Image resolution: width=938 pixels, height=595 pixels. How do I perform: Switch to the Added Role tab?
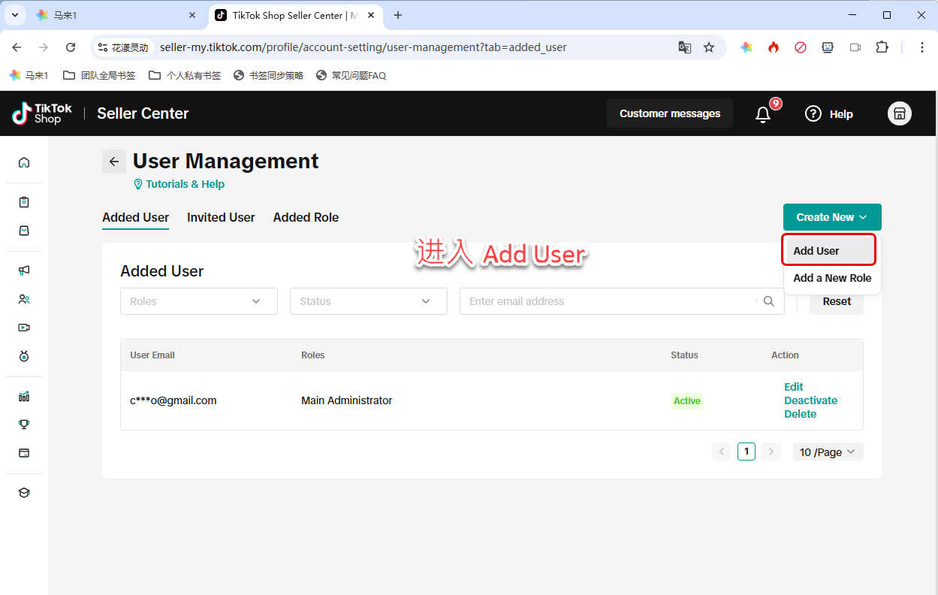click(x=306, y=217)
